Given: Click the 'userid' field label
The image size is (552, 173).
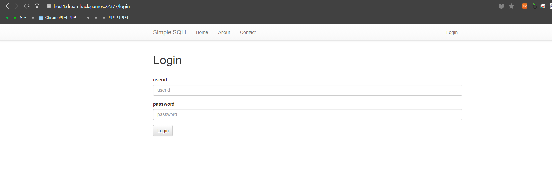Looking at the screenshot, I should click(160, 80).
